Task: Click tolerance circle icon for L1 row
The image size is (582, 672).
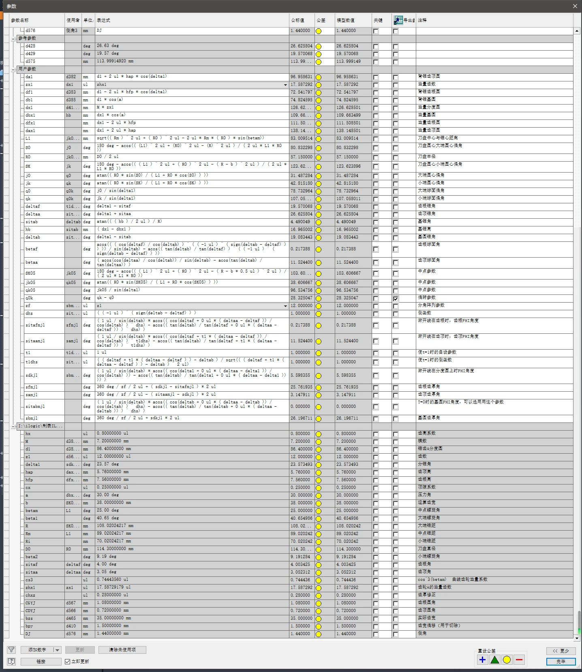Action: point(319,139)
